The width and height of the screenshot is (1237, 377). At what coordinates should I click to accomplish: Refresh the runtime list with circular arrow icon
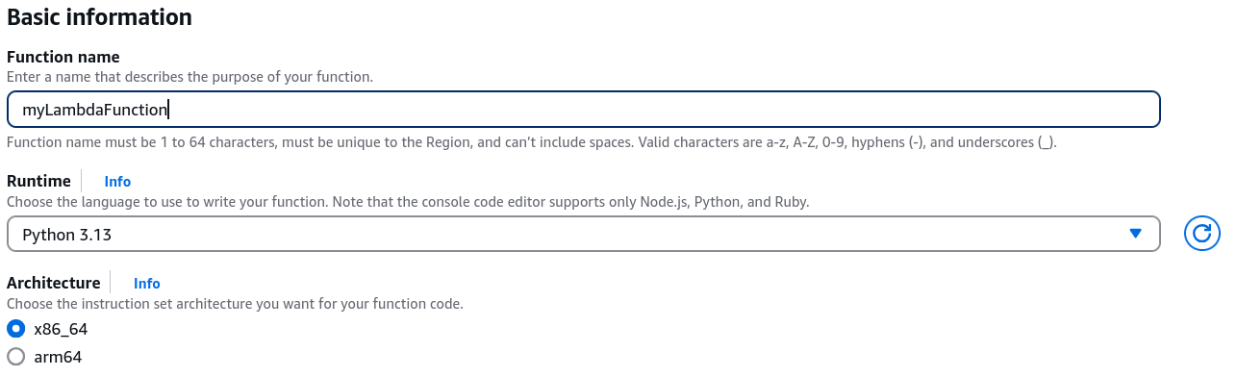[x=1201, y=234]
